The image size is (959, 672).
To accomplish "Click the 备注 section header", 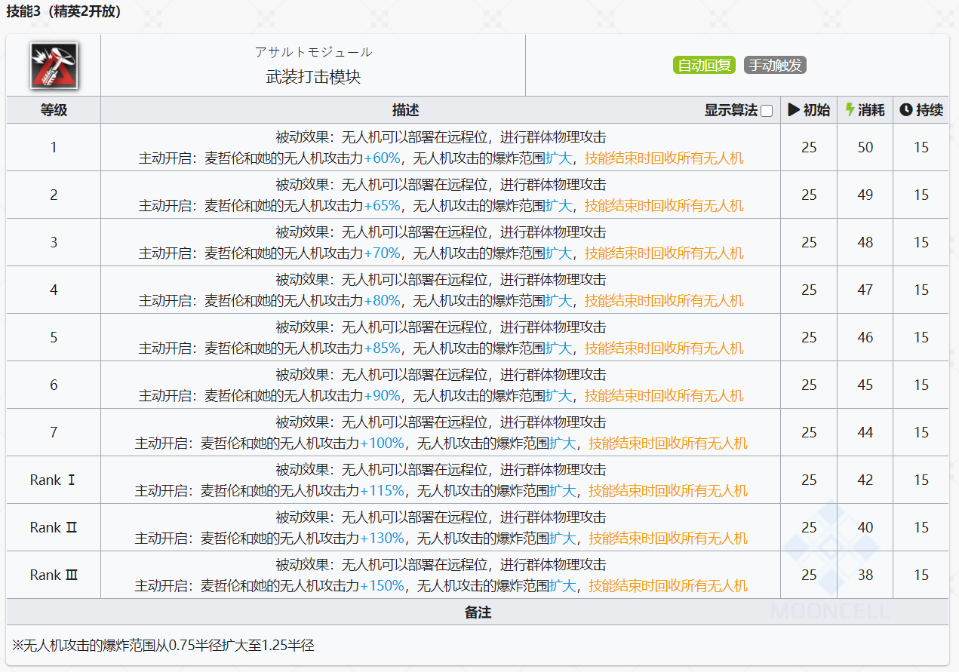I will 478,612.
